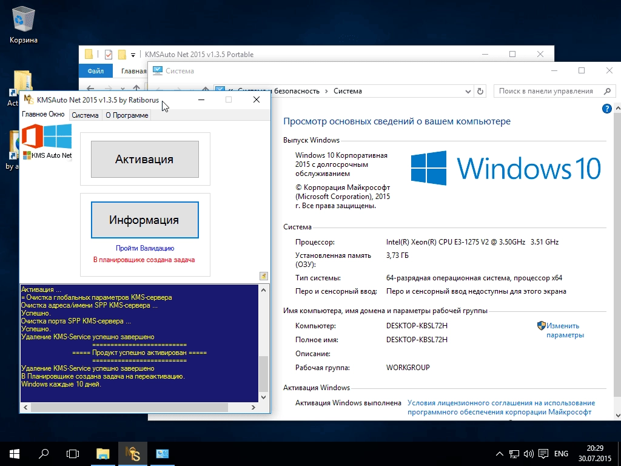Open the Файл tab in Explorer window

point(95,71)
